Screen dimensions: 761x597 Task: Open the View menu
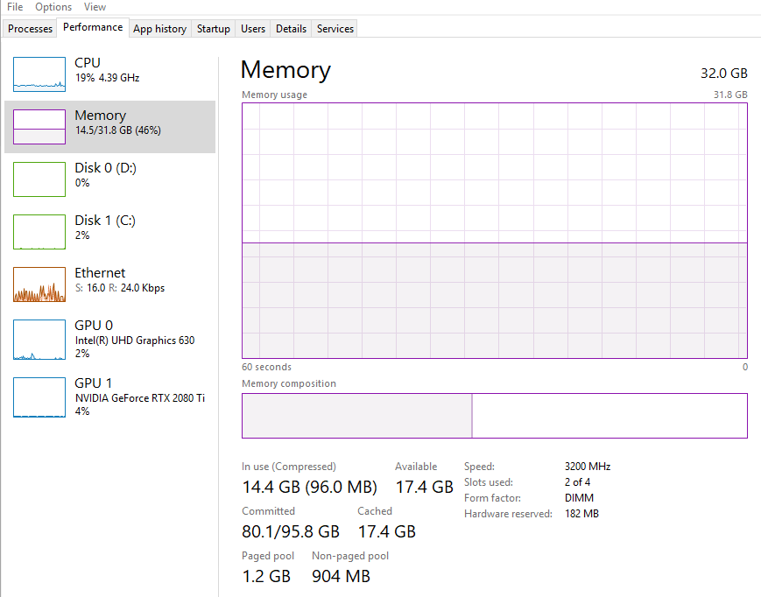pyautogui.click(x=95, y=6)
